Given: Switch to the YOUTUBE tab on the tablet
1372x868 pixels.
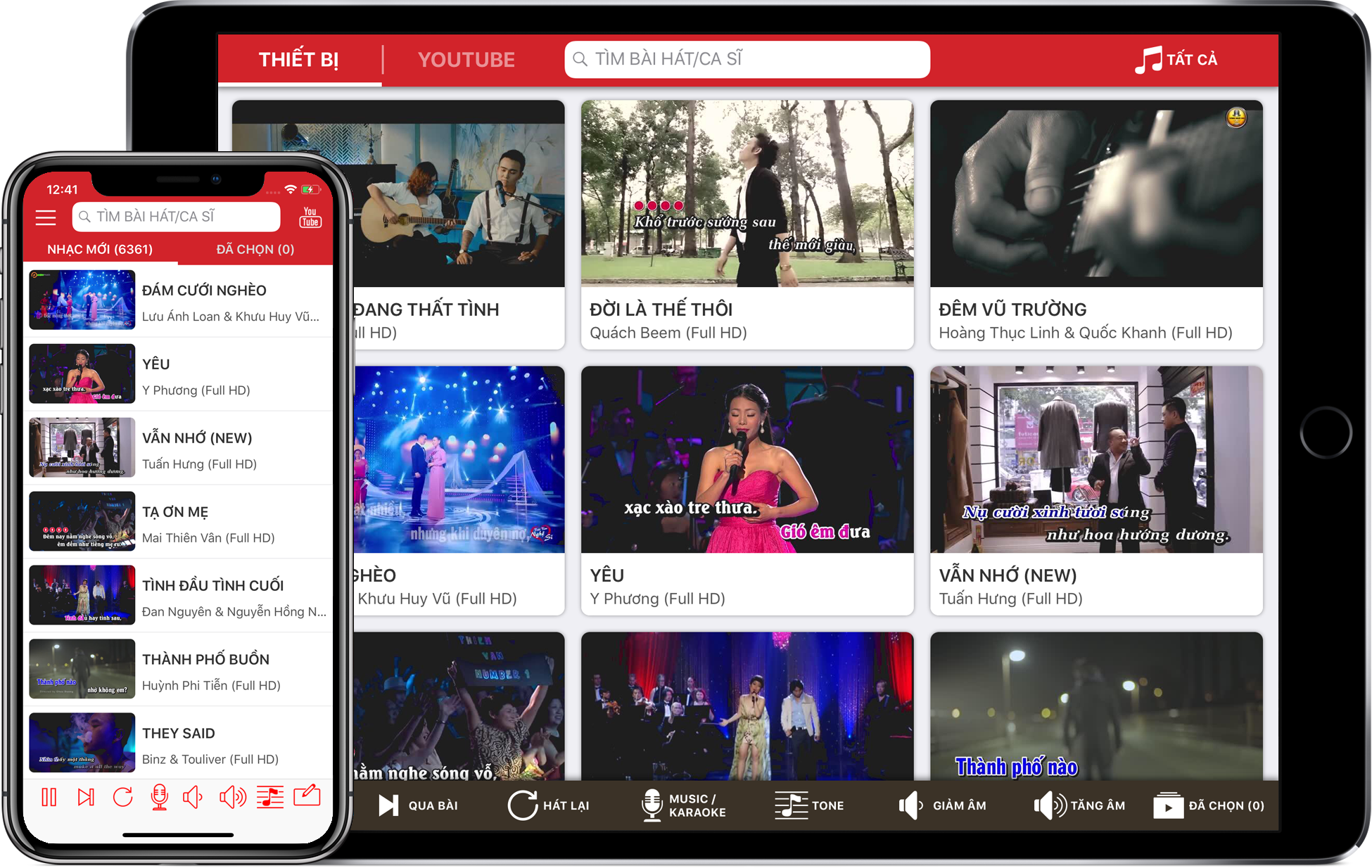Looking at the screenshot, I should pyautogui.click(x=466, y=60).
